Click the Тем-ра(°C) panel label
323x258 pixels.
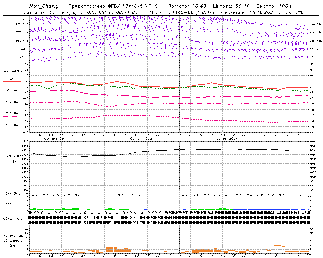(12, 71)
